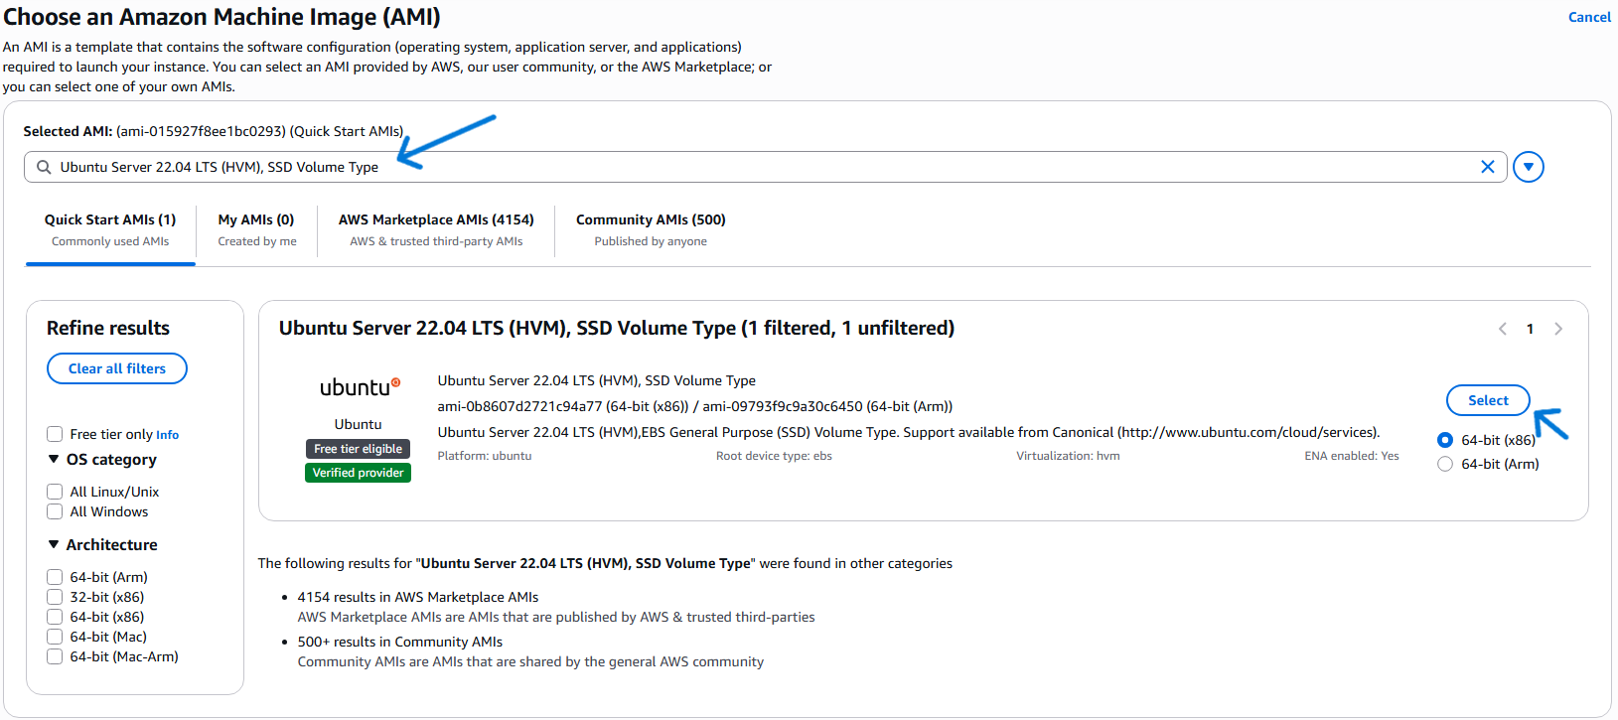Choose the 64-bit (Arm) radio option

1445,464
